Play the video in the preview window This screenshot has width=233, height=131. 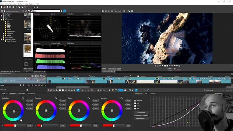162,65
